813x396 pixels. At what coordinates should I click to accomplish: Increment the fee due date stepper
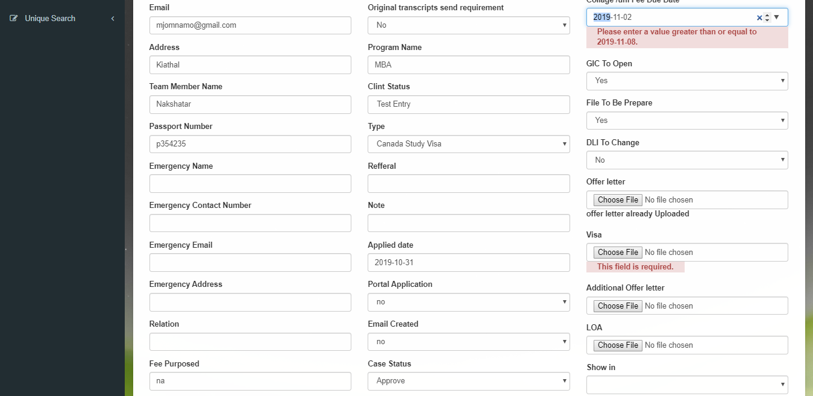767,14
